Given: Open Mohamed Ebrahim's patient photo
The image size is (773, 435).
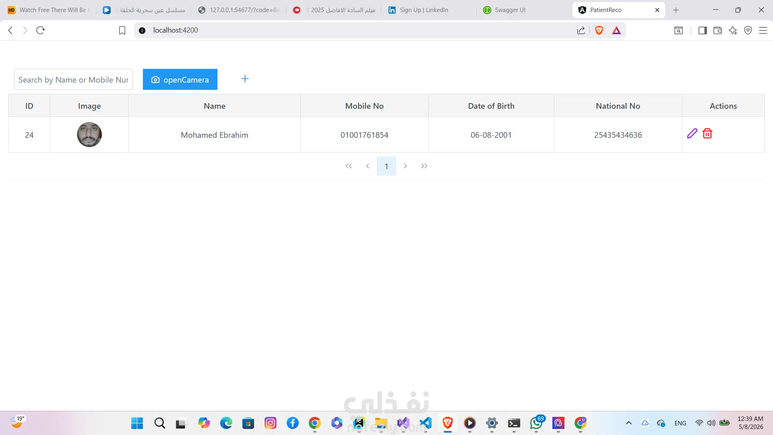Looking at the screenshot, I should pyautogui.click(x=89, y=135).
